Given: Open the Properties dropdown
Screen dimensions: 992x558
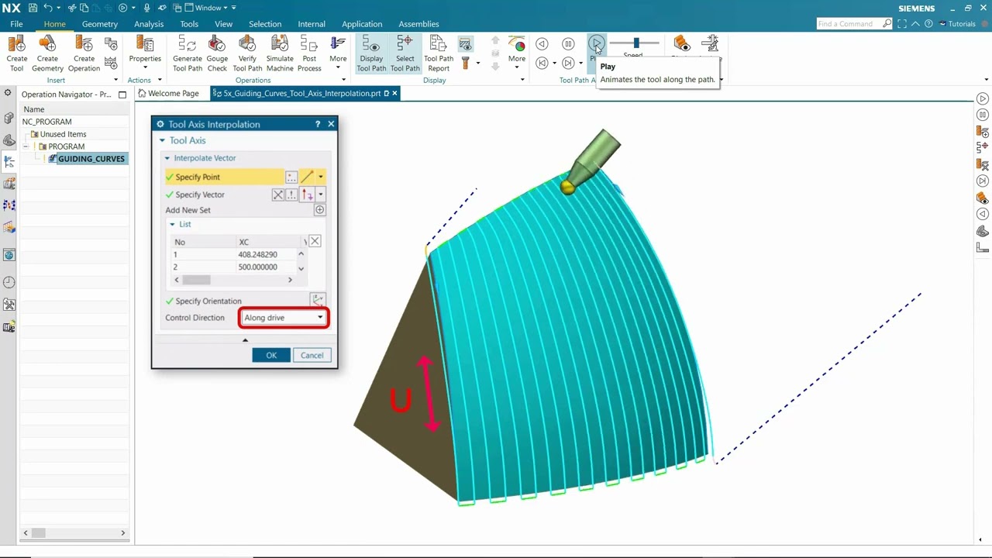Looking at the screenshot, I should click(x=145, y=53).
